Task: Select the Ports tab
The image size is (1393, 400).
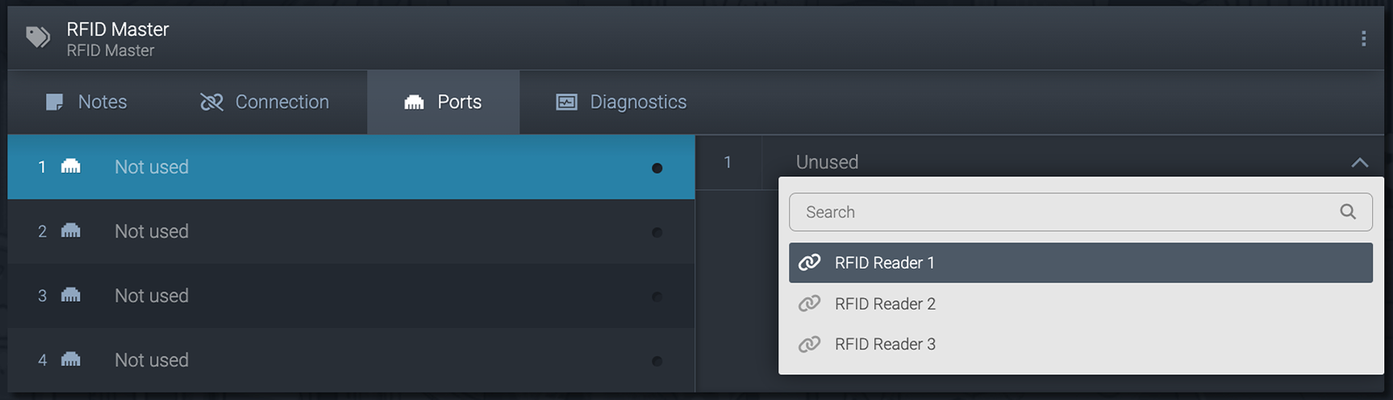Action: pyautogui.click(x=443, y=102)
